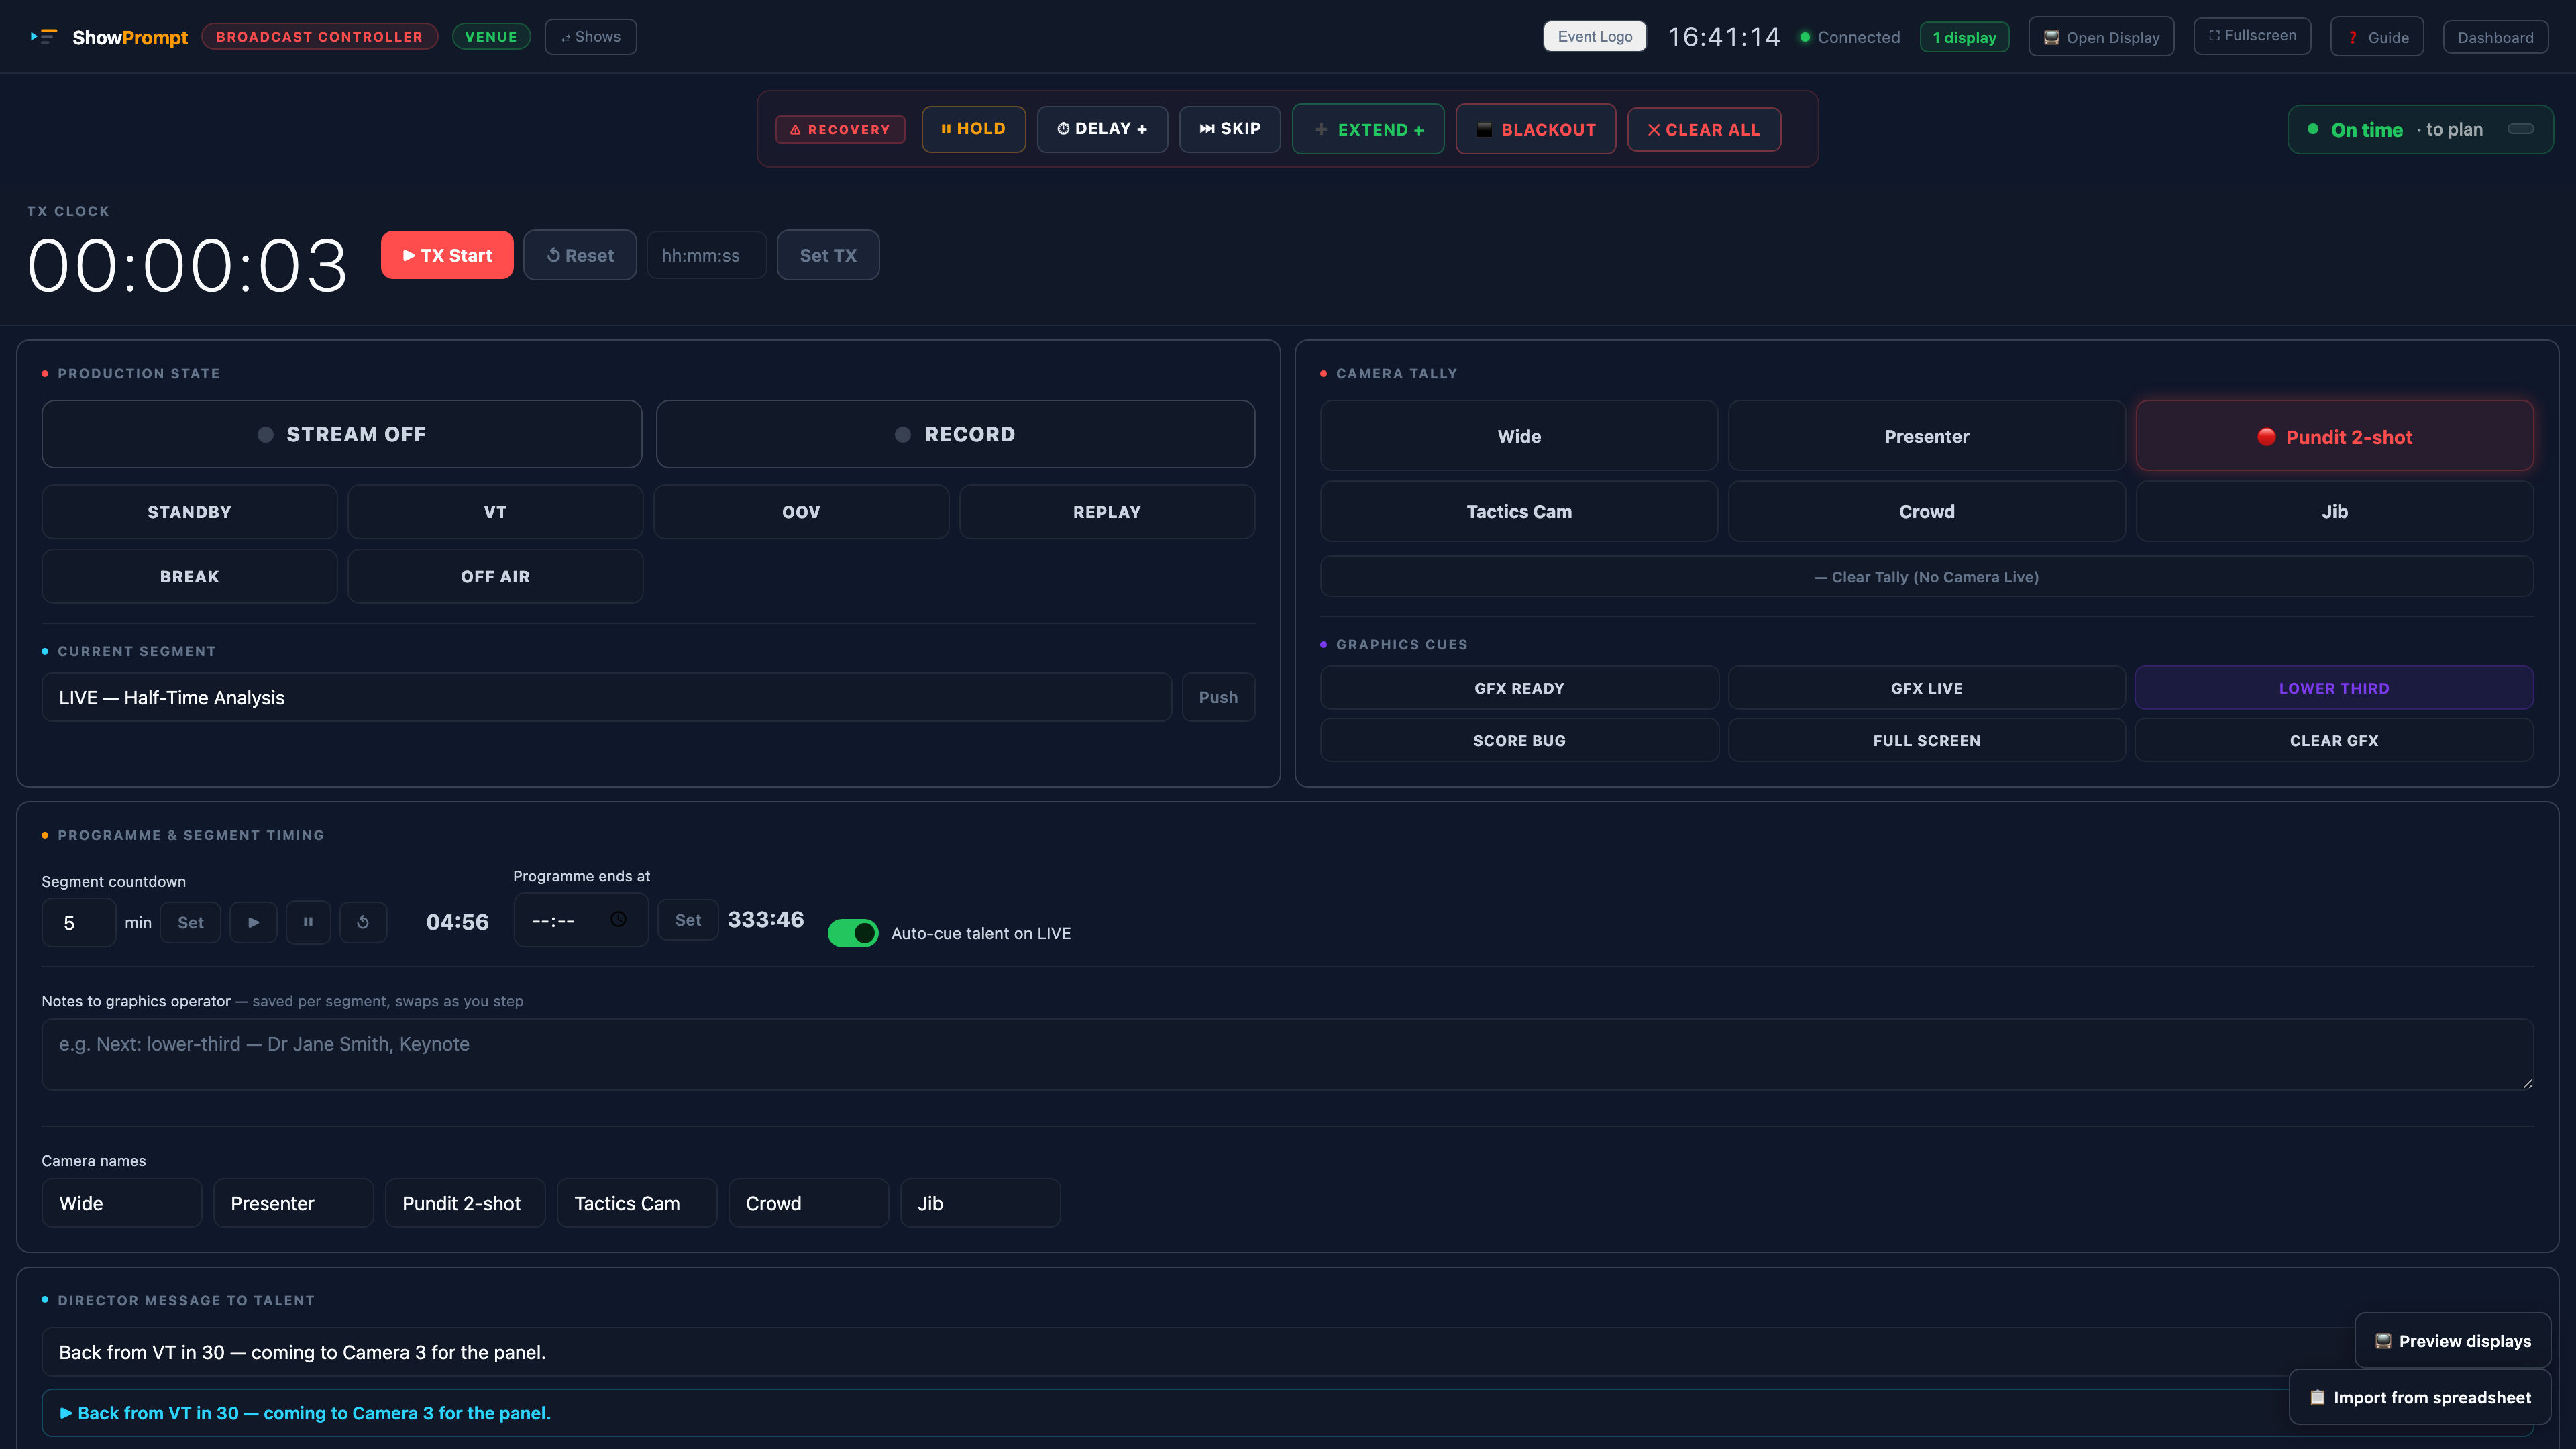Edit the Pundit 2-shot camera name field
The height and width of the screenshot is (1449, 2576).
click(x=465, y=1203)
